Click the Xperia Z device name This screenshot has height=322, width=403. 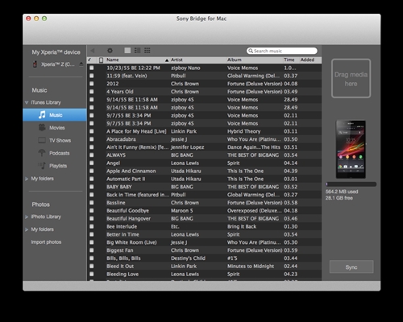tap(58, 64)
